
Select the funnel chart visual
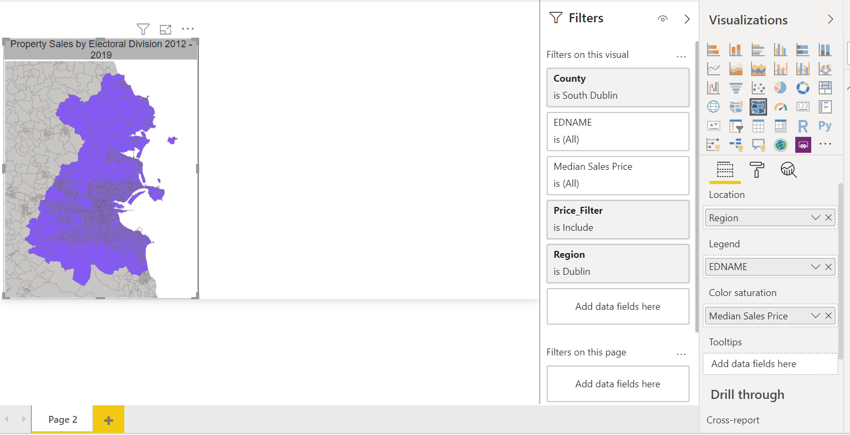point(736,88)
